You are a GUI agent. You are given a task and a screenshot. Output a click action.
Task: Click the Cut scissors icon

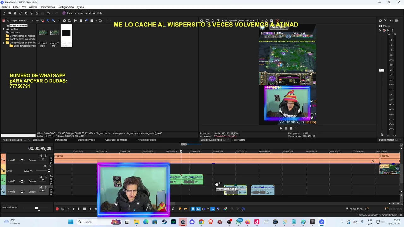point(31,13)
